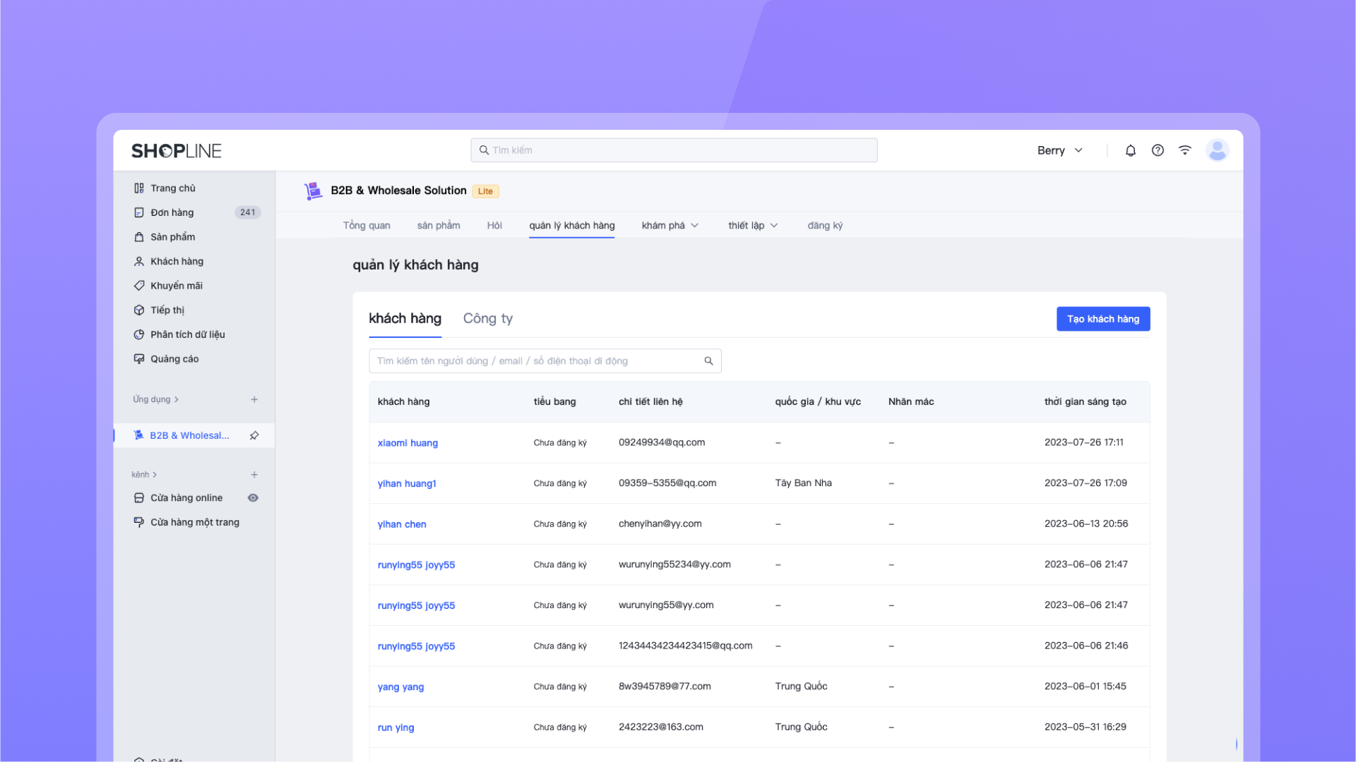Viewport: 1356px width, 762px height.
Task: Click the magnifier icon in customer search
Action: coord(708,361)
